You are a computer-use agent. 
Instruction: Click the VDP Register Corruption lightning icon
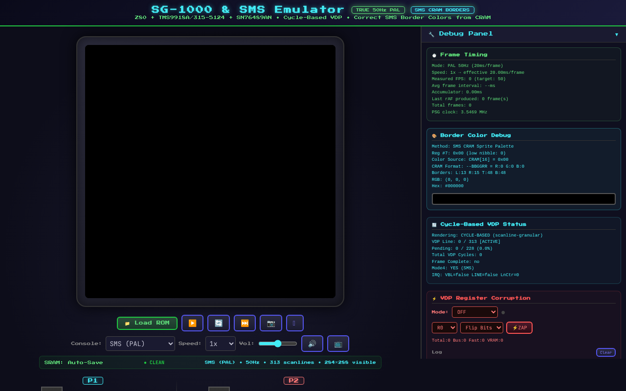[x=434, y=299]
